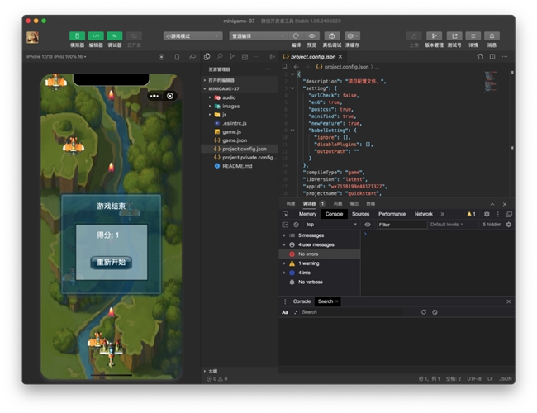537x413 pixels.
Task: Select the No errors filter
Action: 320,254
